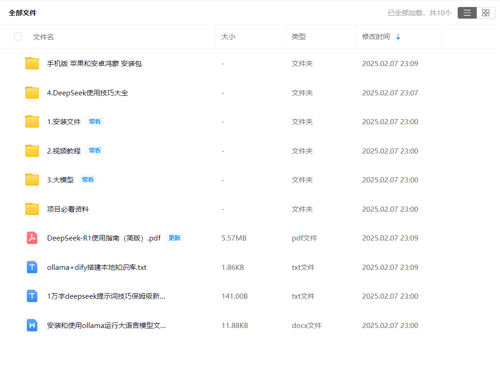This screenshot has width=500, height=368.
Task: Click the 常看 badge next to 2.视频教程
Action: (x=94, y=150)
